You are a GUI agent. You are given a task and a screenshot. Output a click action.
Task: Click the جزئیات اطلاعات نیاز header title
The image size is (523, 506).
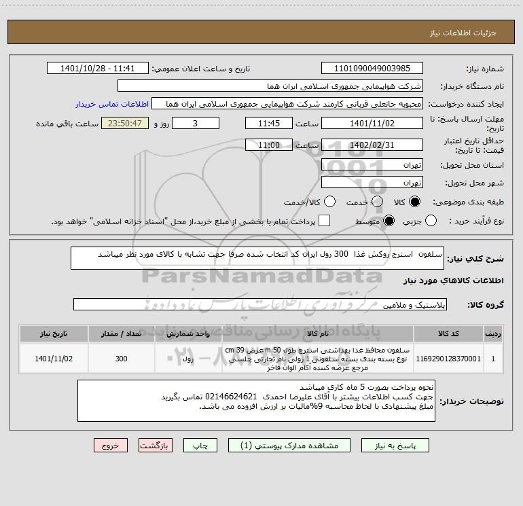(463, 33)
